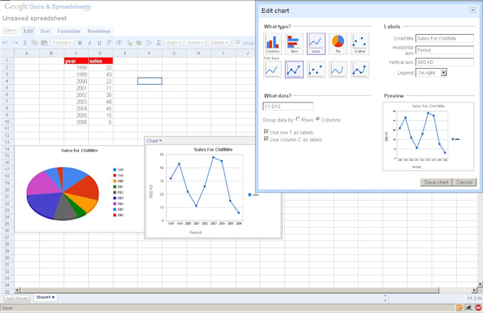The image size is (483, 313).
Task: Click the horizontal scrollbar
Action: click(x=229, y=290)
